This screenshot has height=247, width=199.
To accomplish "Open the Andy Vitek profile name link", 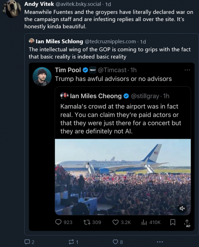I will click(39, 4).
